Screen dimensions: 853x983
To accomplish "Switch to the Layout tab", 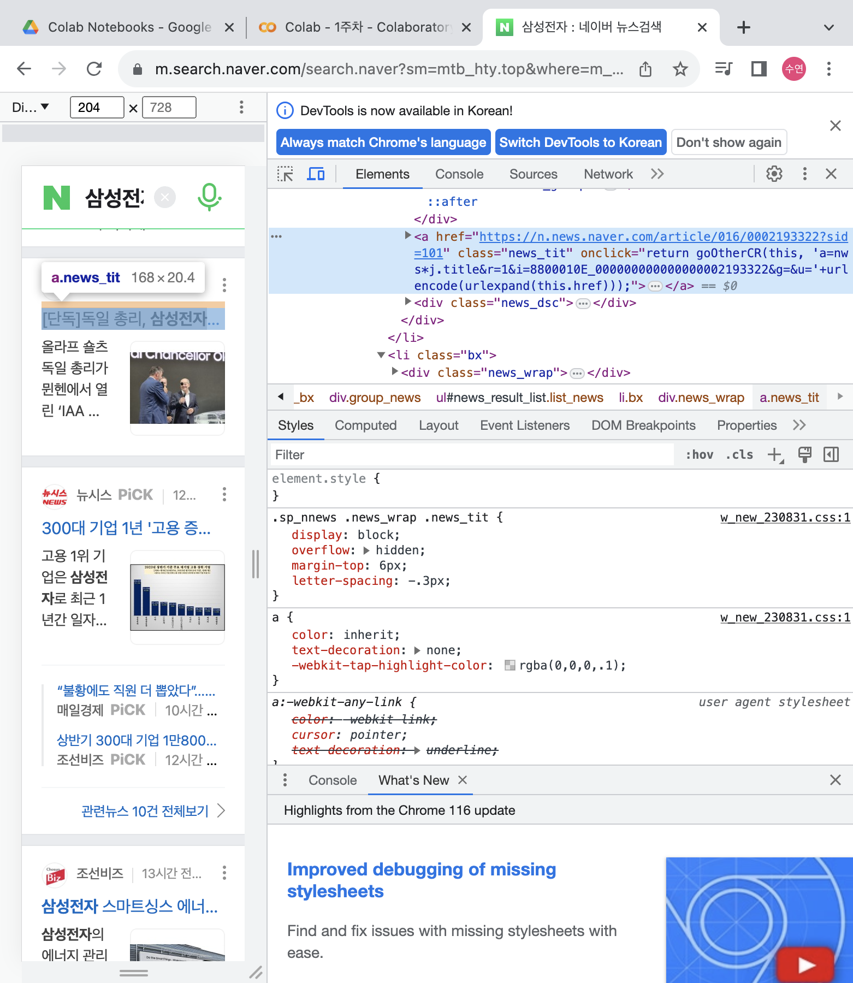I will [439, 425].
